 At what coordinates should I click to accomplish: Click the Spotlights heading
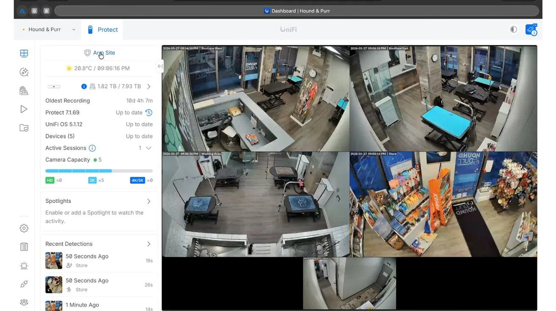[x=58, y=201]
